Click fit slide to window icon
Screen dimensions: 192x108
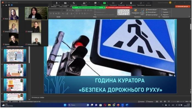pyautogui.click(x=190, y=101)
